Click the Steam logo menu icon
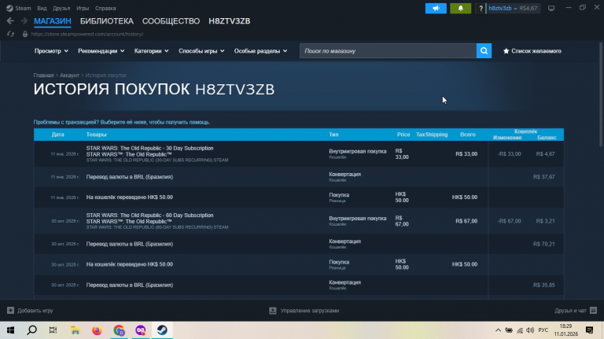This screenshot has width=604, height=339. [x=9, y=8]
